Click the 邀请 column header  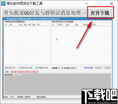(34, 25)
